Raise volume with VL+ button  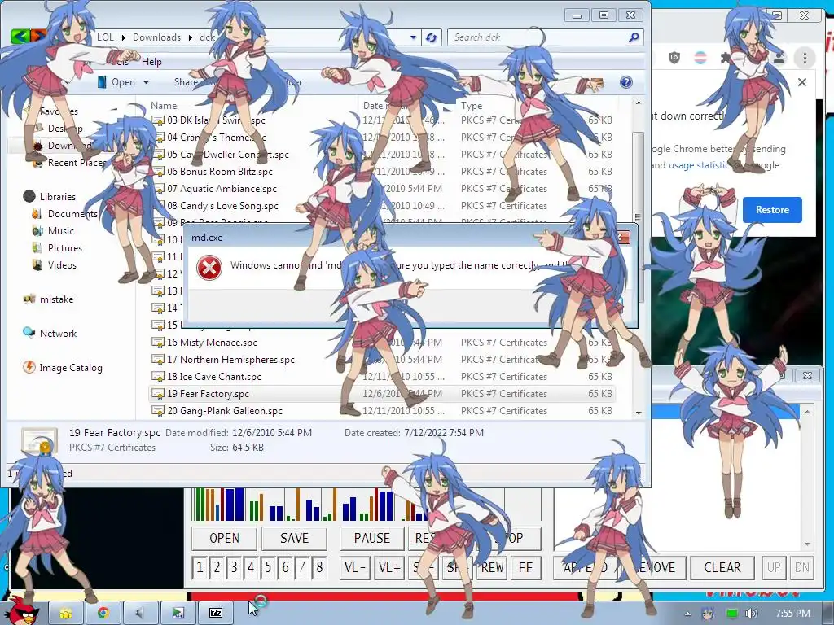[x=389, y=567]
